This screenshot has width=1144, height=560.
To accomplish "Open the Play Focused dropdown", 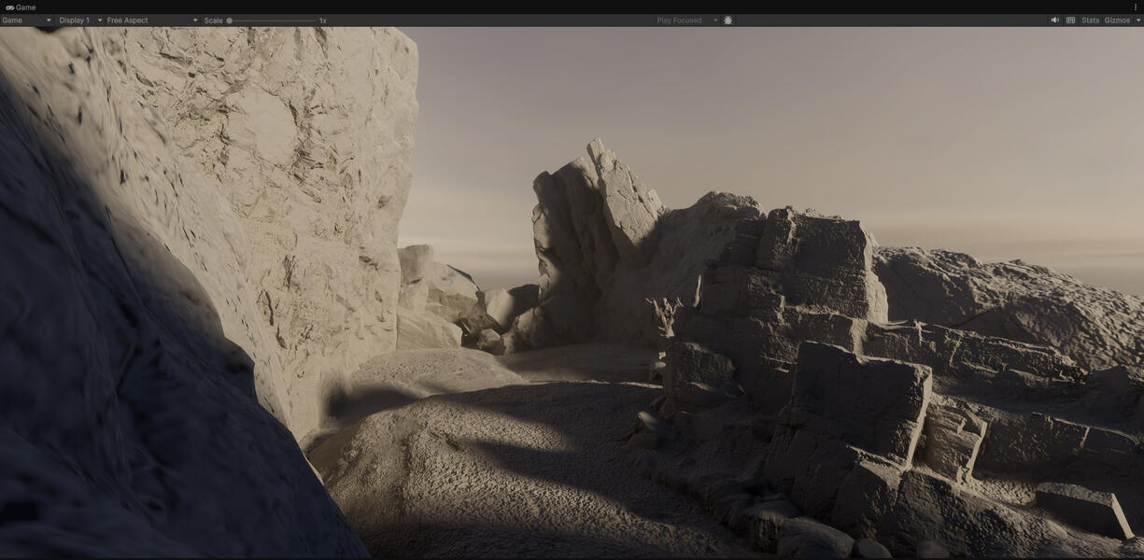I will (x=686, y=21).
